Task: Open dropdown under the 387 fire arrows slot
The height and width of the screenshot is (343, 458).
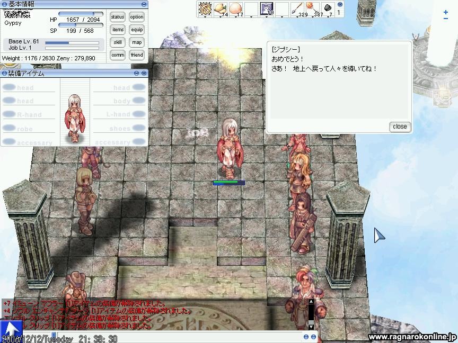Action: (313, 17)
